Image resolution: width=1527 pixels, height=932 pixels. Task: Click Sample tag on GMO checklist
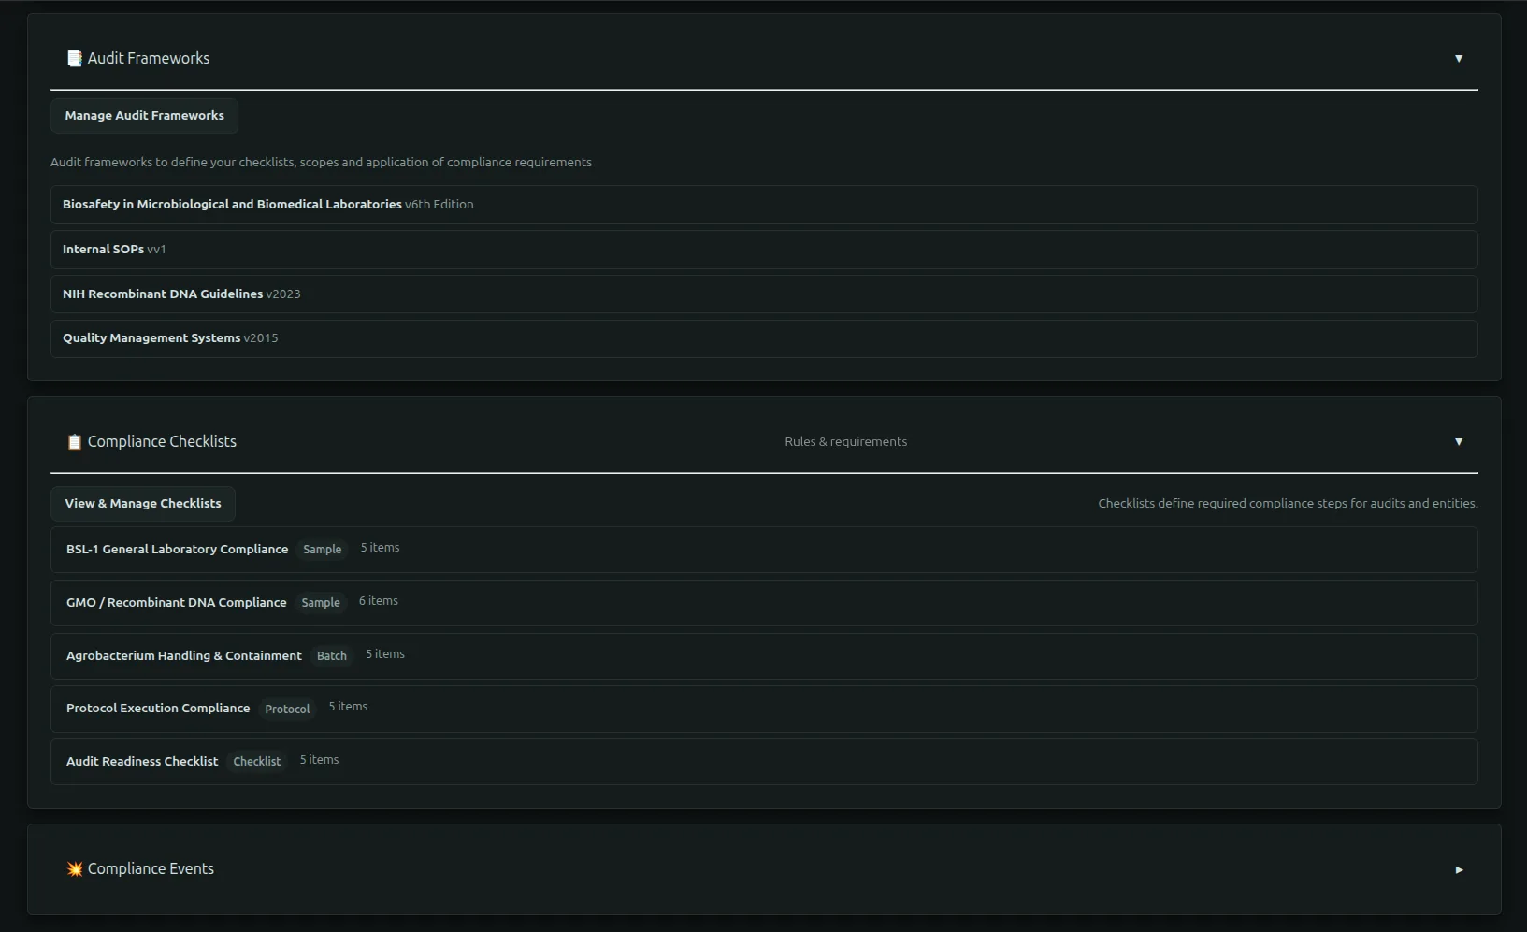[321, 603]
